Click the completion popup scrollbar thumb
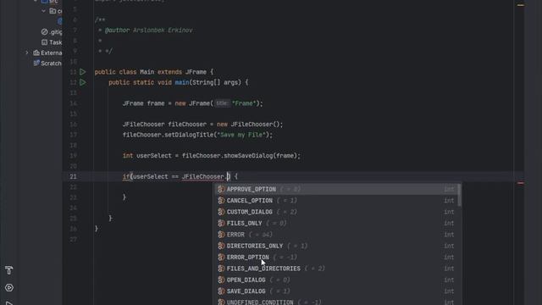 pyautogui.click(x=459, y=195)
